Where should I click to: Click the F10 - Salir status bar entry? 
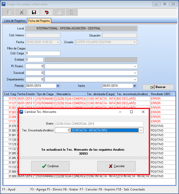tap(123, 189)
